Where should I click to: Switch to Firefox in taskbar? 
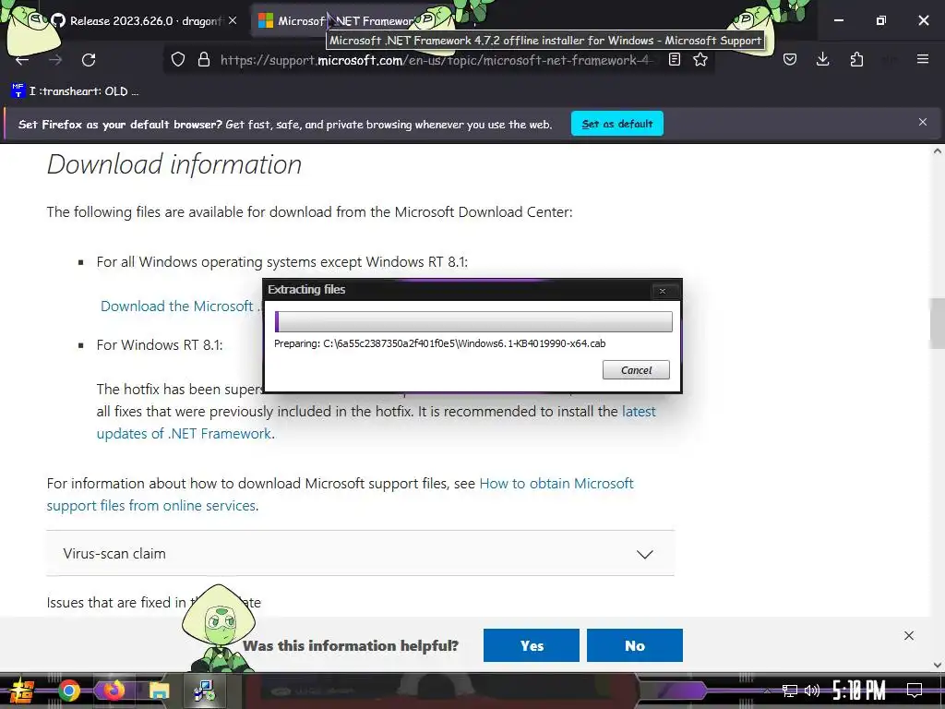click(x=114, y=691)
